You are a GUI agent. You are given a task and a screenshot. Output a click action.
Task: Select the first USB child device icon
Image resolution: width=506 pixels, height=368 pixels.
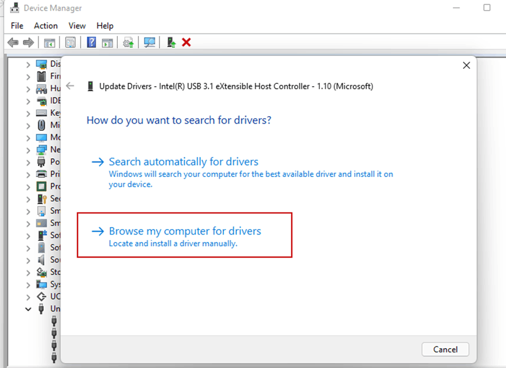click(x=54, y=321)
